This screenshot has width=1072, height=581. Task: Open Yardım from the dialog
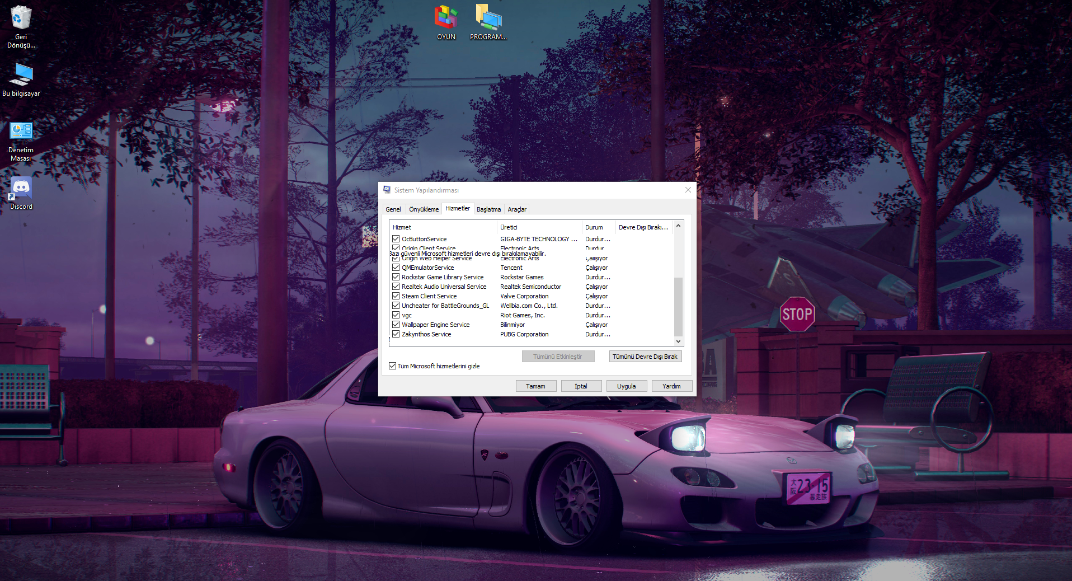pos(671,386)
